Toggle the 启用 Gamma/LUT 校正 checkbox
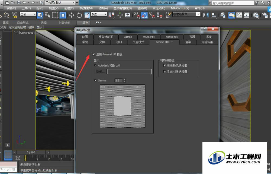This screenshot has width=271, height=174. 93,54
